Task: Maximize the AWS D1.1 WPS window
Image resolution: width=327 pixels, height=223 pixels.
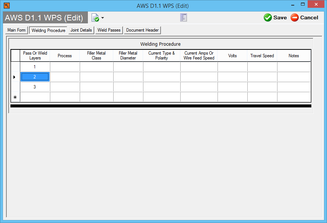Action: [x=303, y=4]
